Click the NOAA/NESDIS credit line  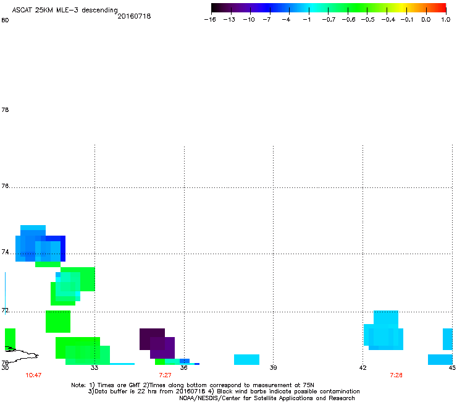[267, 398]
